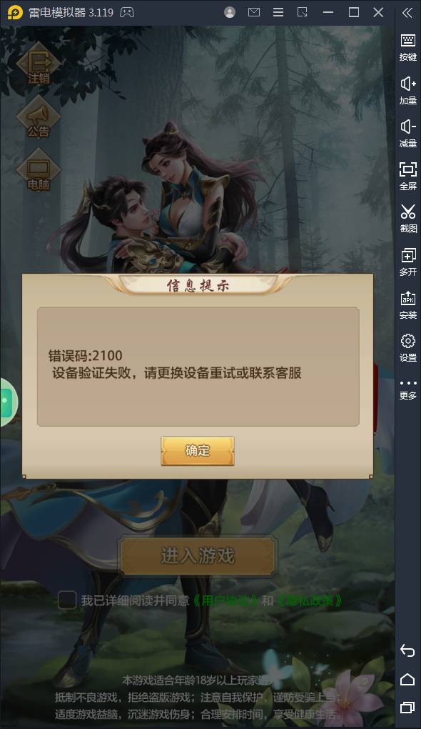Screen dimensions: 421x729
Task: Confirm the error dialog with 确定
Action: [197, 450]
